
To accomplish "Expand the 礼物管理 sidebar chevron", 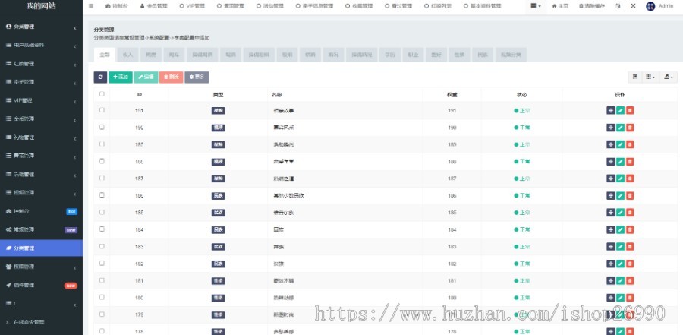I will click(74, 139).
